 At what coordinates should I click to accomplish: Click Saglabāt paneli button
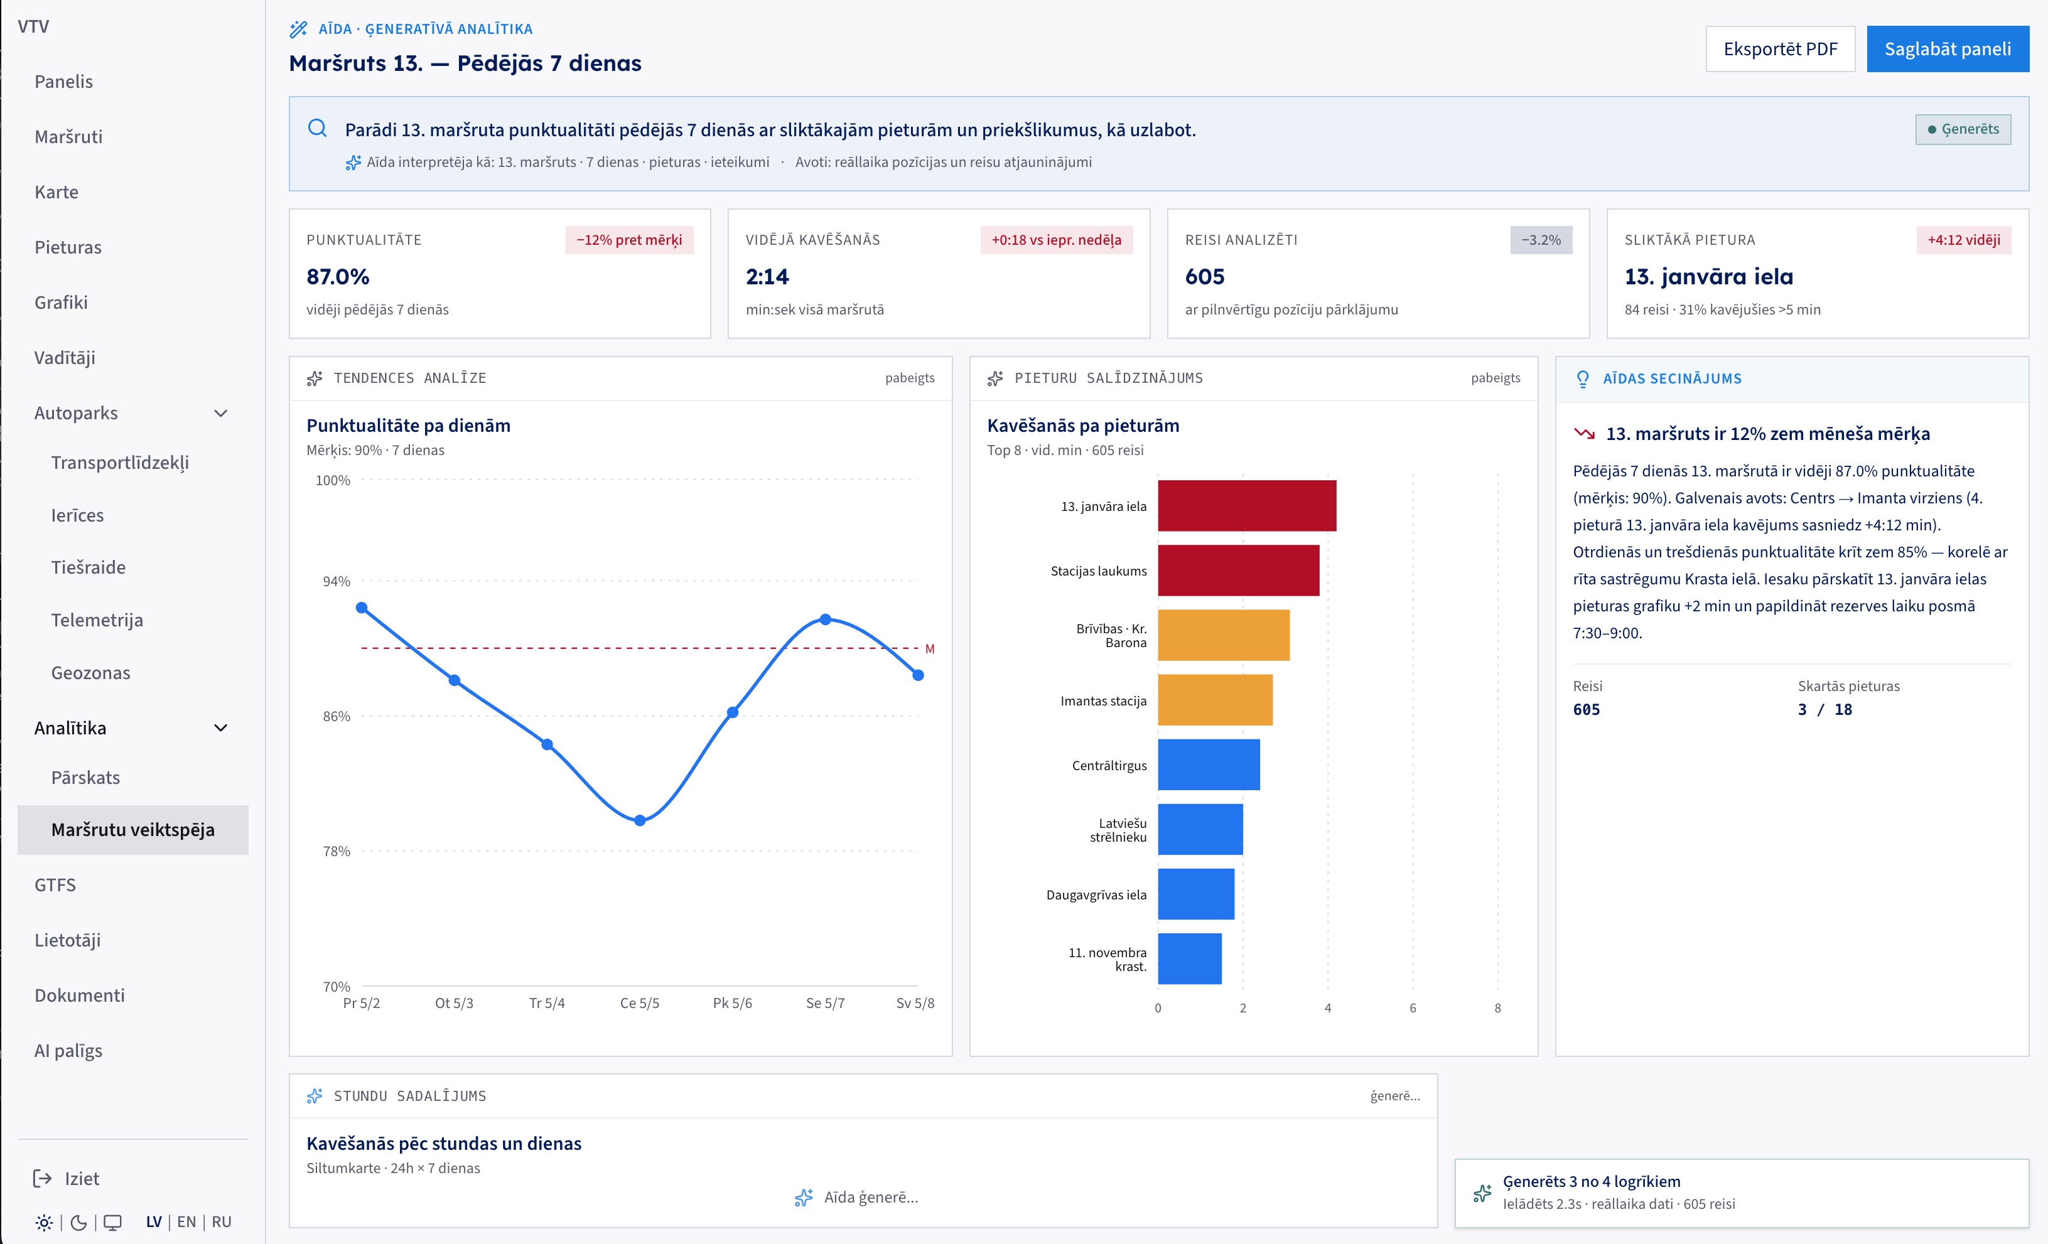(1948, 49)
